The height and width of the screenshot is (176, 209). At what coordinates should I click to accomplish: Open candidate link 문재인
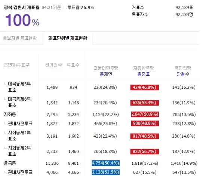pos(106,74)
